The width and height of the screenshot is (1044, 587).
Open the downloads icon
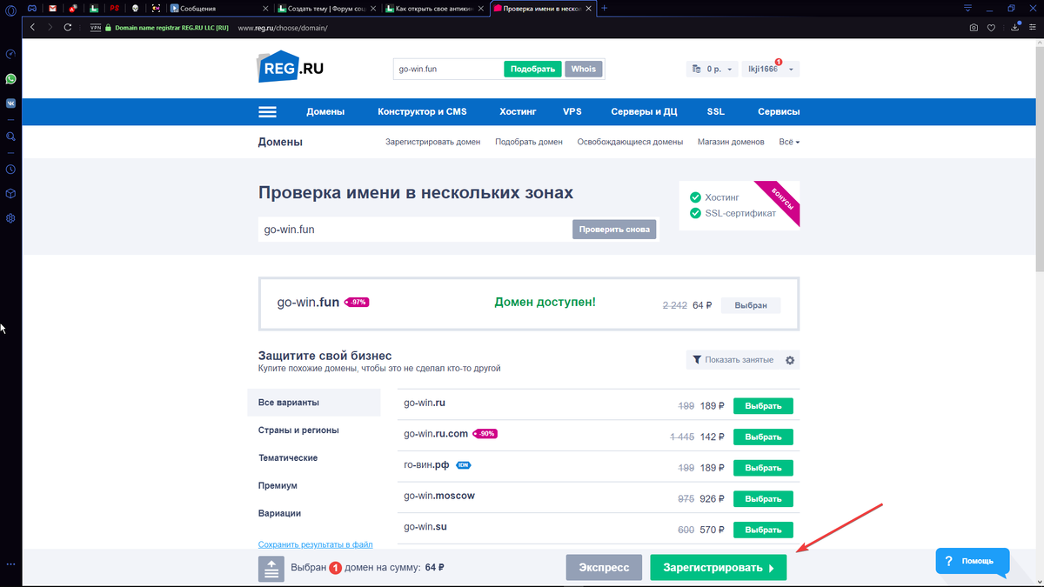click(1015, 27)
